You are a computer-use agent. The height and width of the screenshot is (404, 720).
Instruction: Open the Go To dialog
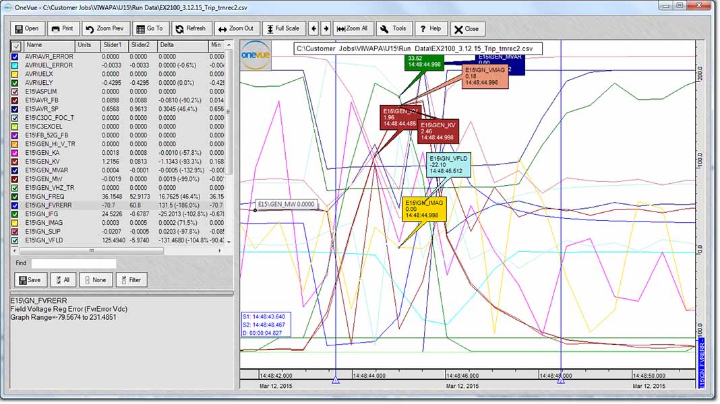click(x=150, y=29)
